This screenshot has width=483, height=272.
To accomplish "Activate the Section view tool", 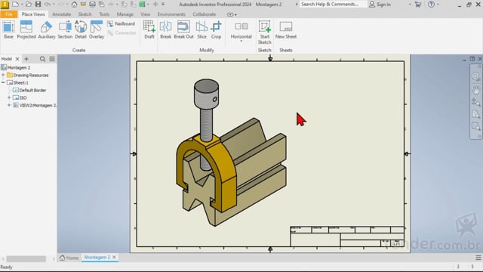I will [x=65, y=29].
